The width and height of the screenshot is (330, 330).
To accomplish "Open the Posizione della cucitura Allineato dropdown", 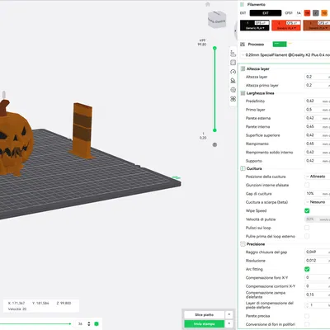I will tap(318, 177).
